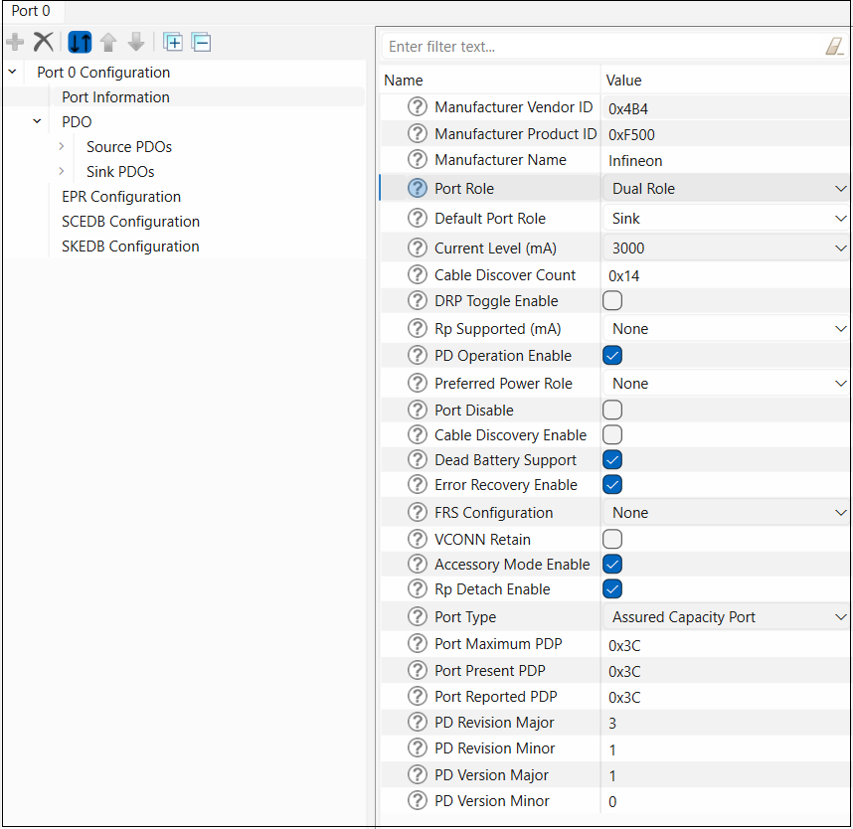The height and width of the screenshot is (829, 853).
Task: Click the collapse all icon
Action: (201, 42)
